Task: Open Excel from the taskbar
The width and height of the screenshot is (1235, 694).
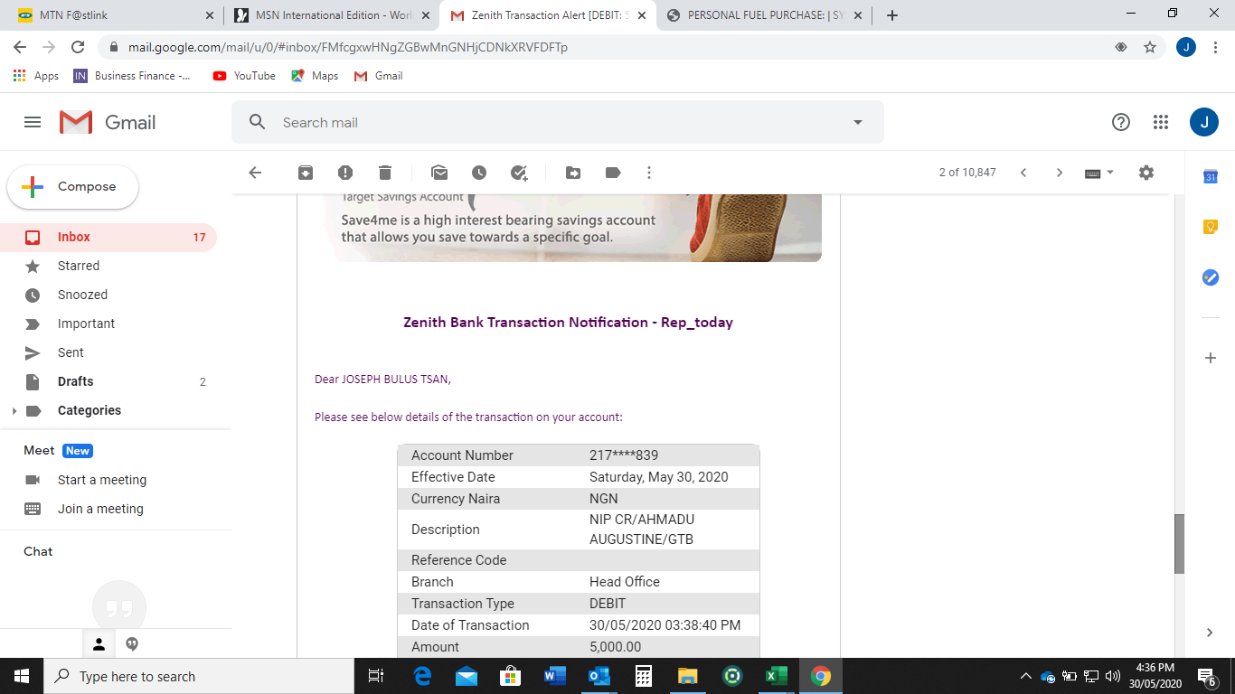Action: point(776,676)
